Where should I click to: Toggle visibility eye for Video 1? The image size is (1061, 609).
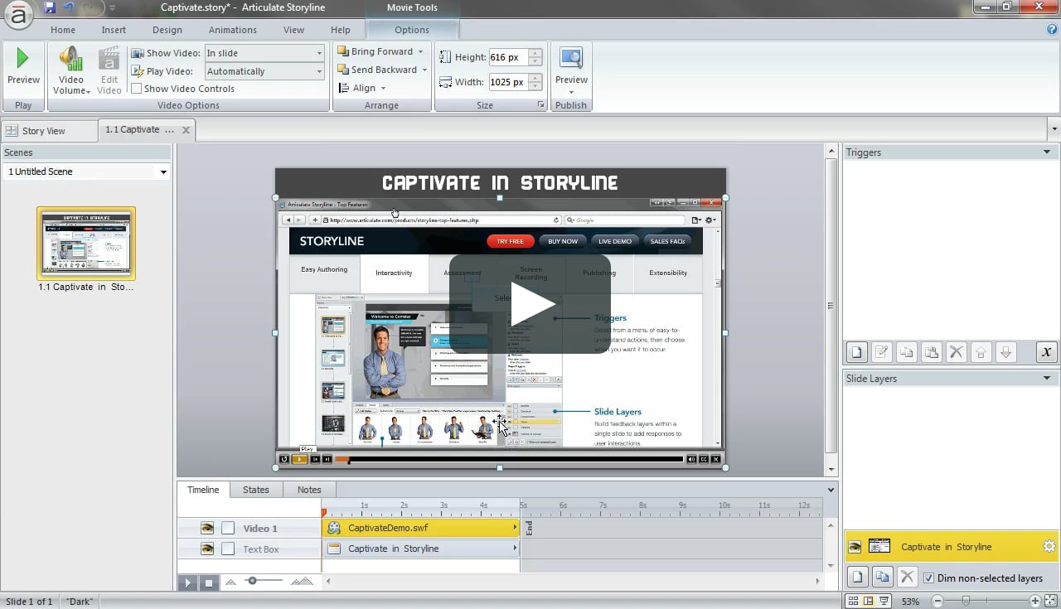[207, 528]
